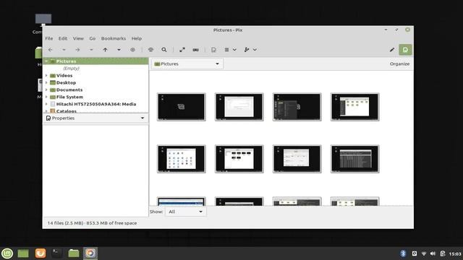Select Catalogs entry in sidebar
Viewport: 463px width, 260px height.
tap(66, 110)
